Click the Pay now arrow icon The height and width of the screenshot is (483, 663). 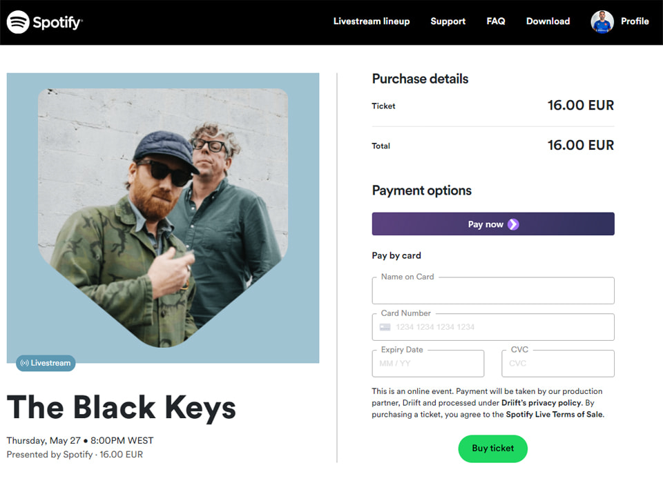tap(513, 224)
